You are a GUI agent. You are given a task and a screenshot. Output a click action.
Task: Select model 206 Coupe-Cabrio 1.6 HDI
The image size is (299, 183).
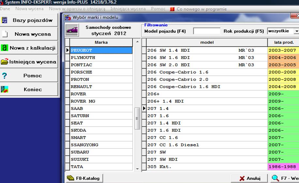(x=207, y=87)
